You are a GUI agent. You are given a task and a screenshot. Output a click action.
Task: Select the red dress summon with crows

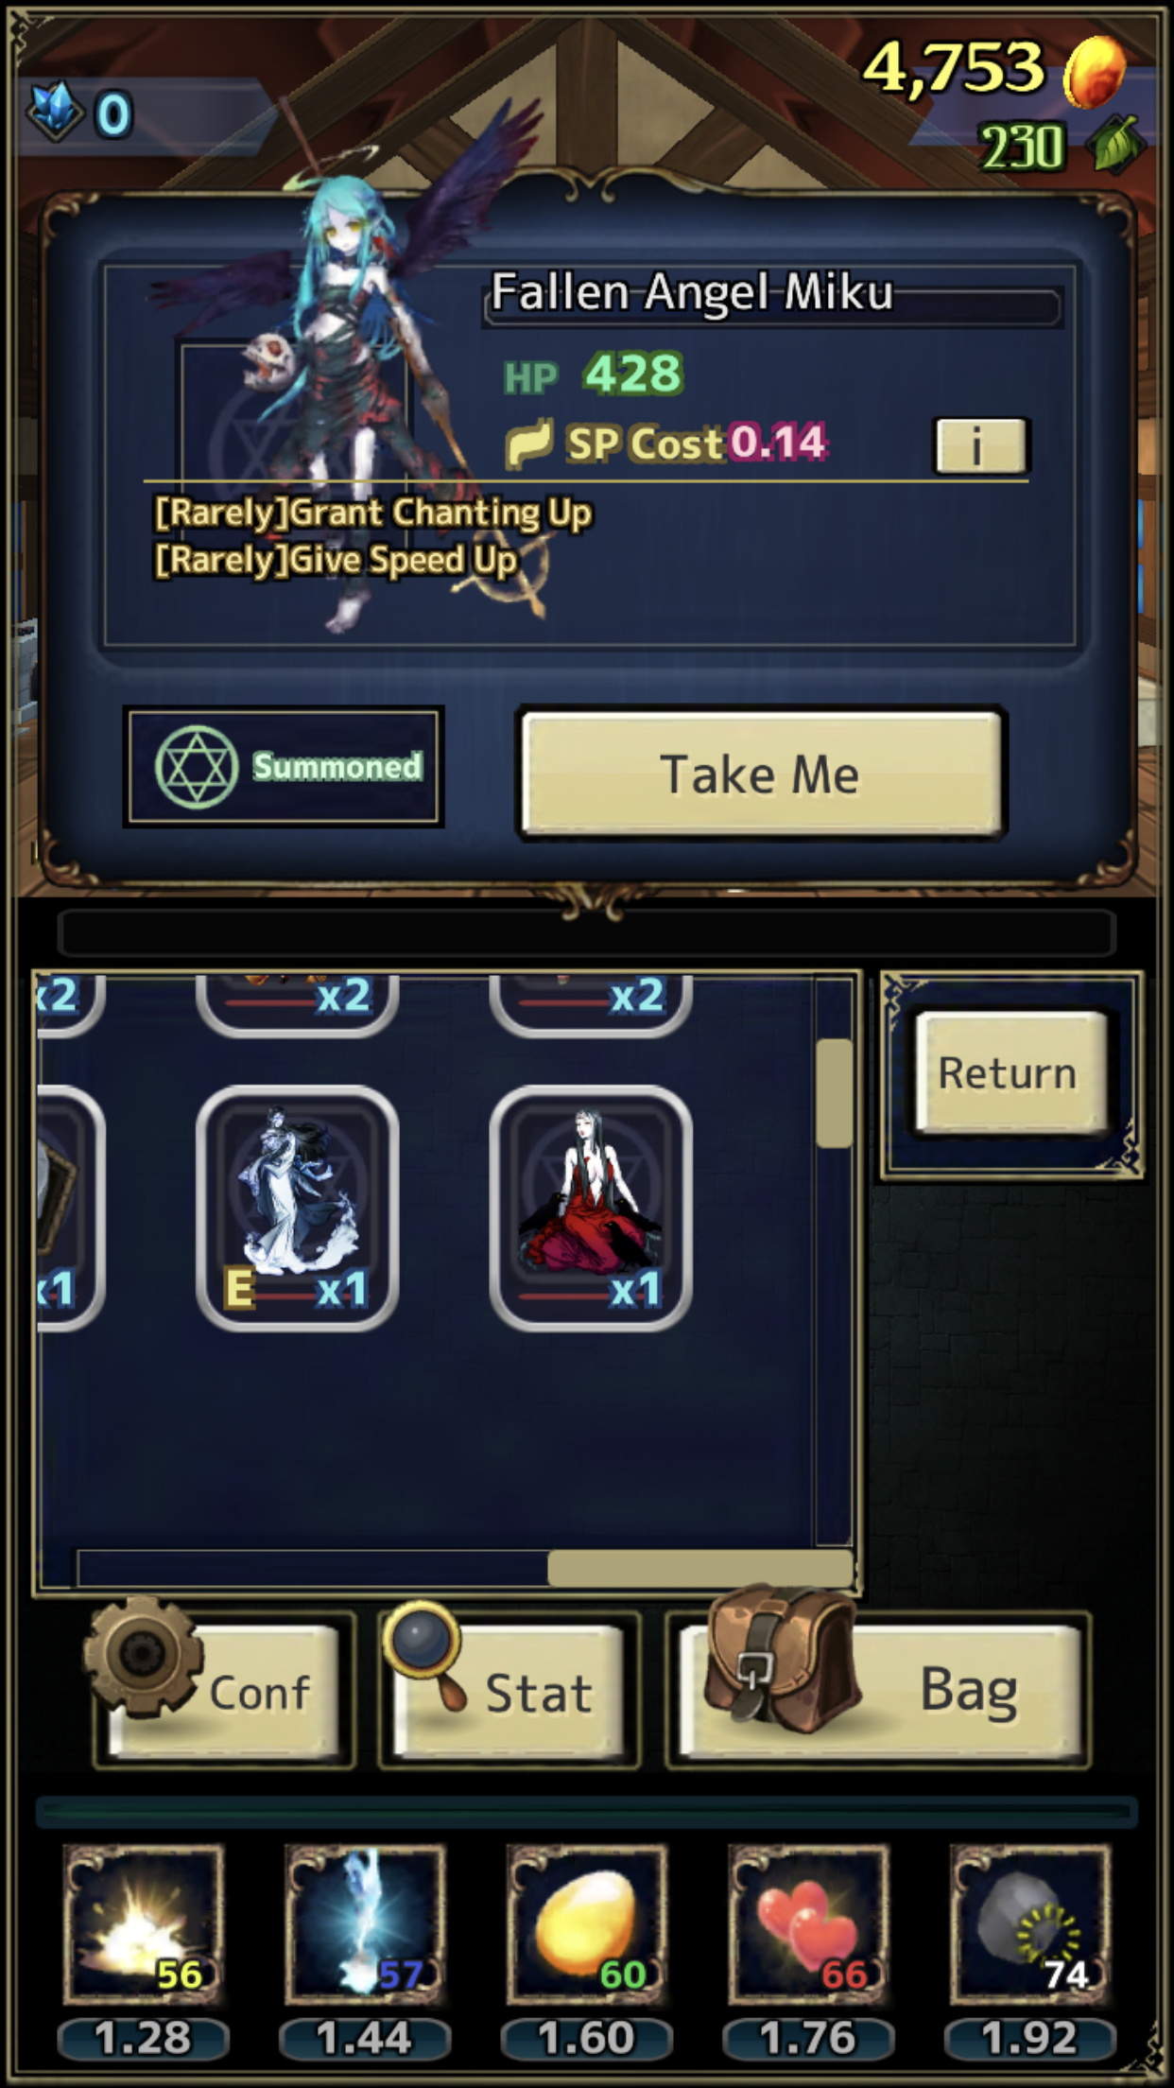tap(591, 1209)
